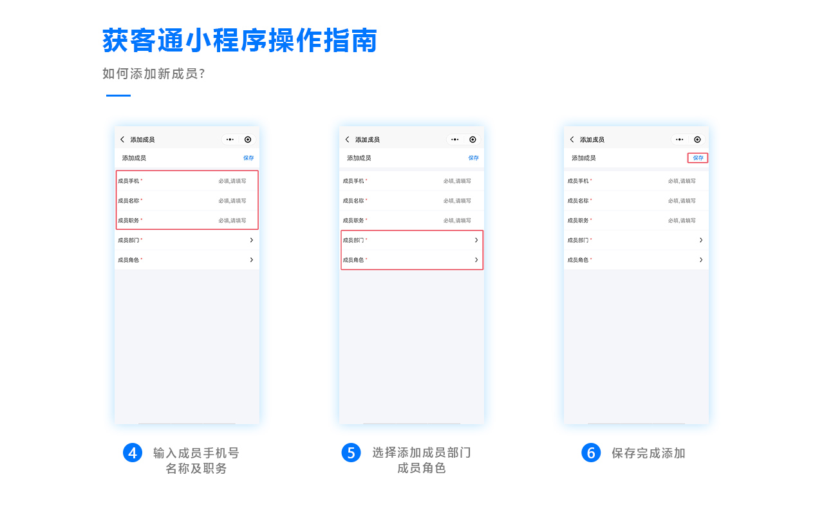The image size is (824, 515).
Task: Expand 成员部门 chevron in step 4 phone
Action: coord(251,240)
